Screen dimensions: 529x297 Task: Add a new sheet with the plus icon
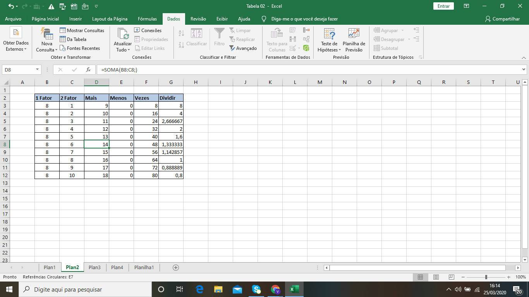[x=176, y=267]
